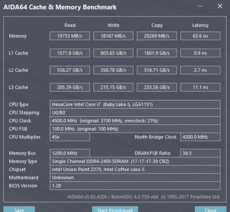Select the Memory Write 18167 MB/s cell
The height and width of the screenshot is (212, 230).
pyautogui.click(x=113, y=36)
